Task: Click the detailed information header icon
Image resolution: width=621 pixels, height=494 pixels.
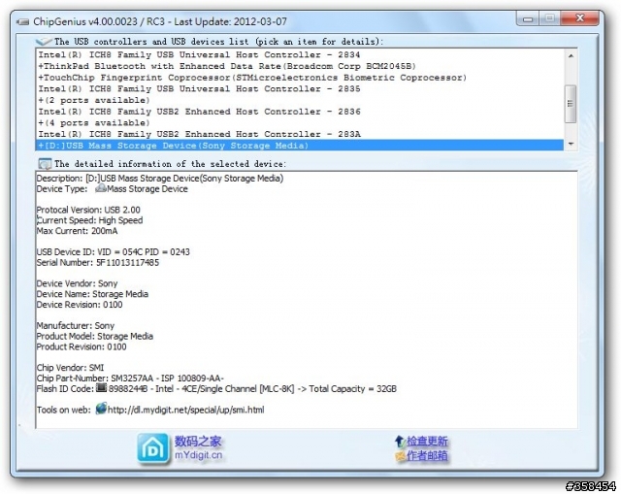Action: tap(45, 164)
